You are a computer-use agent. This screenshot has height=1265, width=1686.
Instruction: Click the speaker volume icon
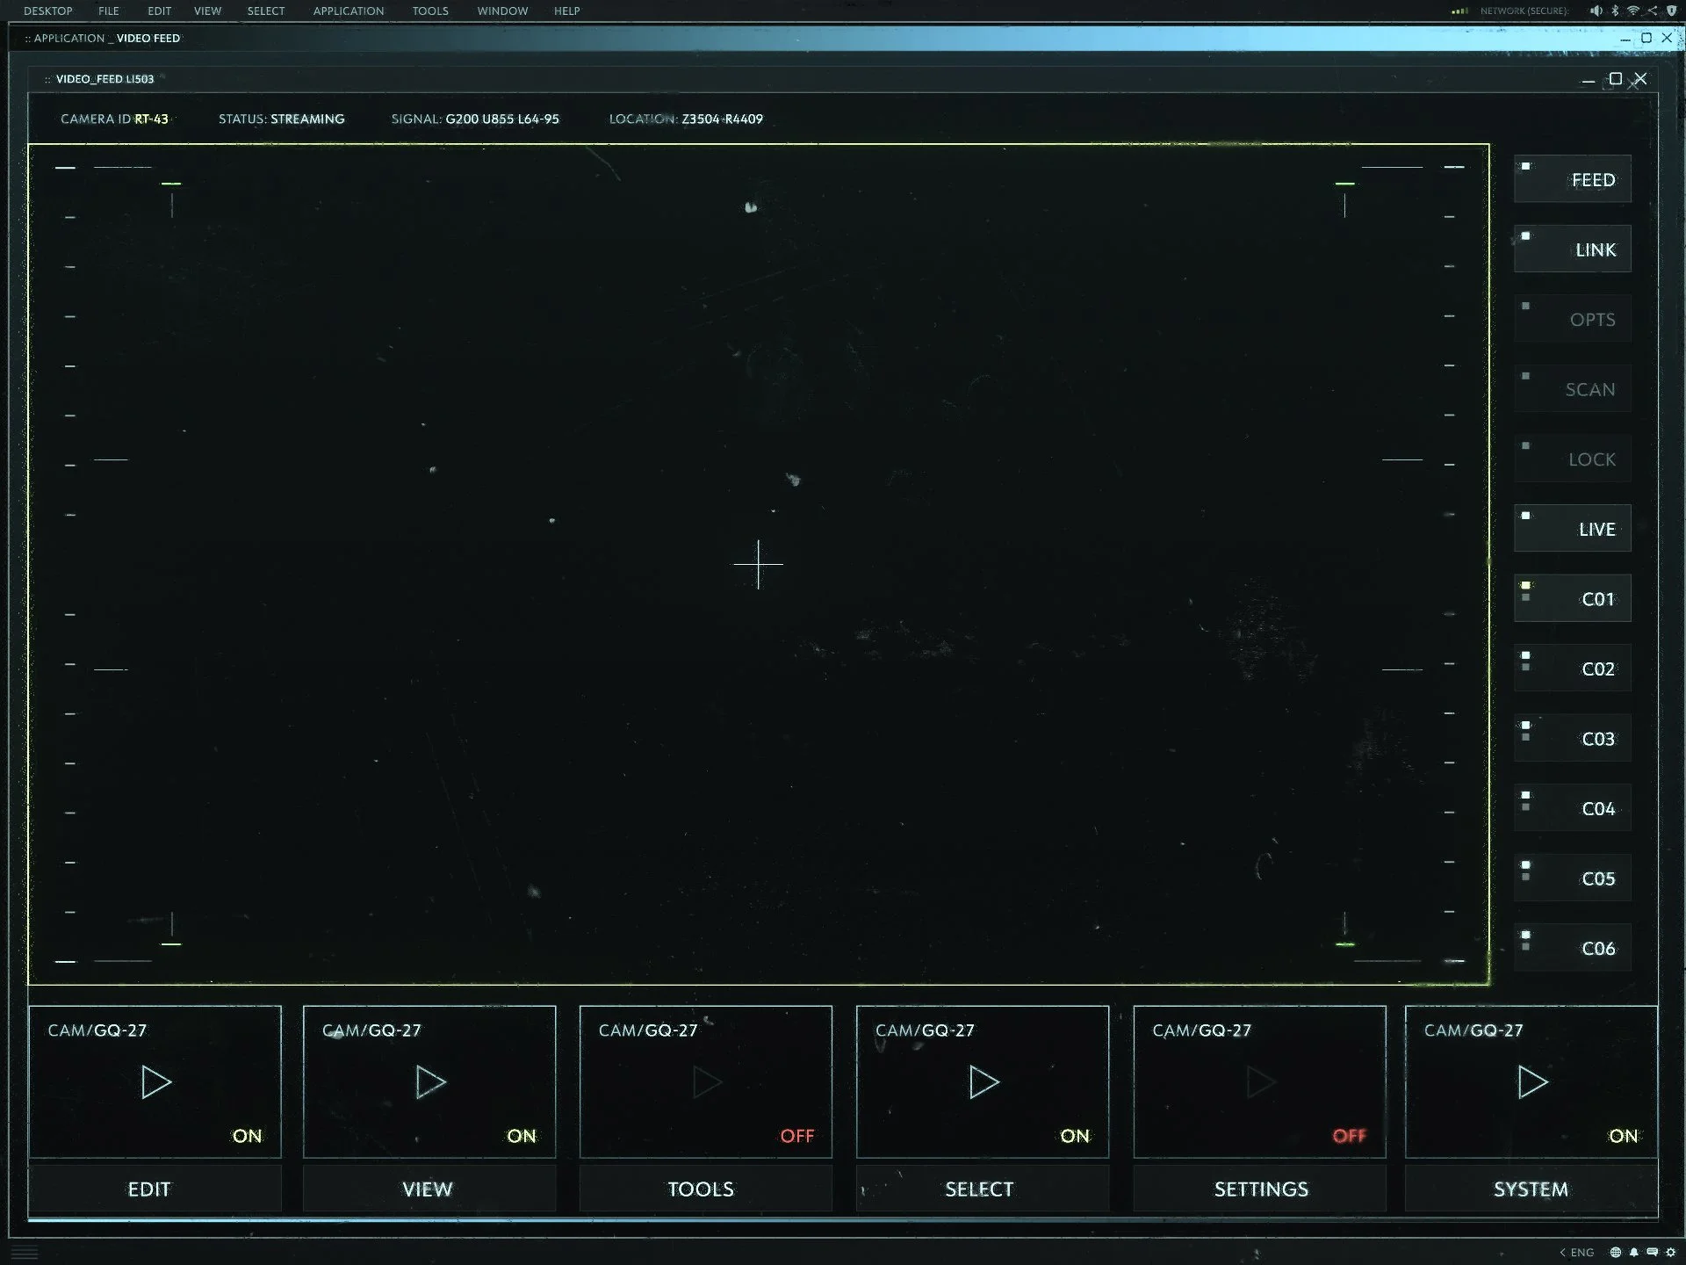pyautogui.click(x=1596, y=11)
